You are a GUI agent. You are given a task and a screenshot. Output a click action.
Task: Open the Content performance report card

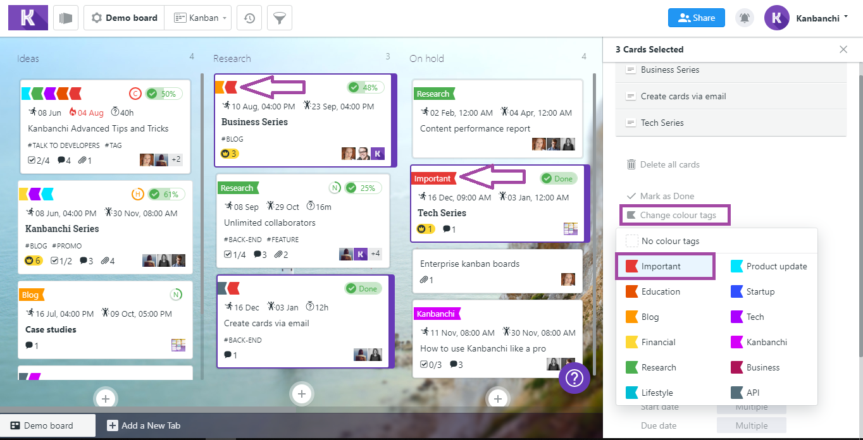pyautogui.click(x=497, y=119)
